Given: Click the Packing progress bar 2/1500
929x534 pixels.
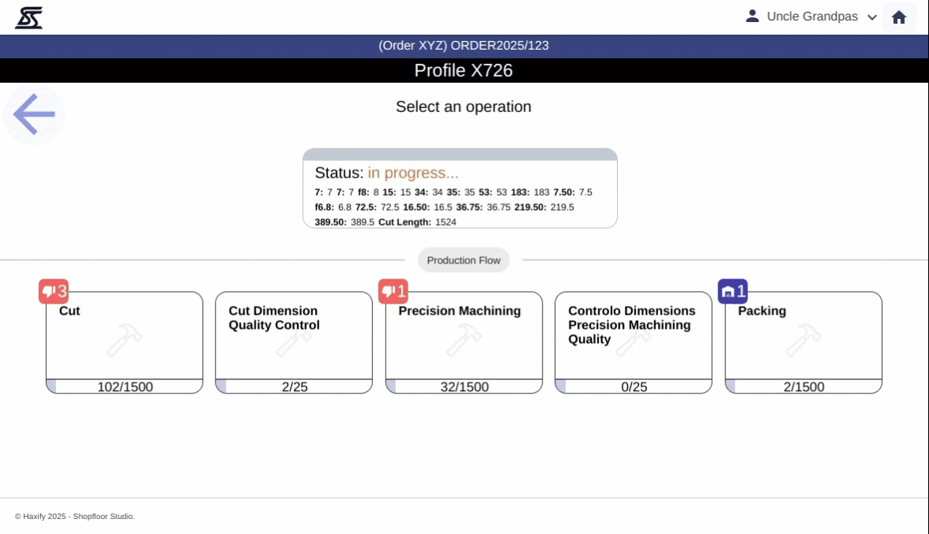Looking at the screenshot, I should point(803,386).
